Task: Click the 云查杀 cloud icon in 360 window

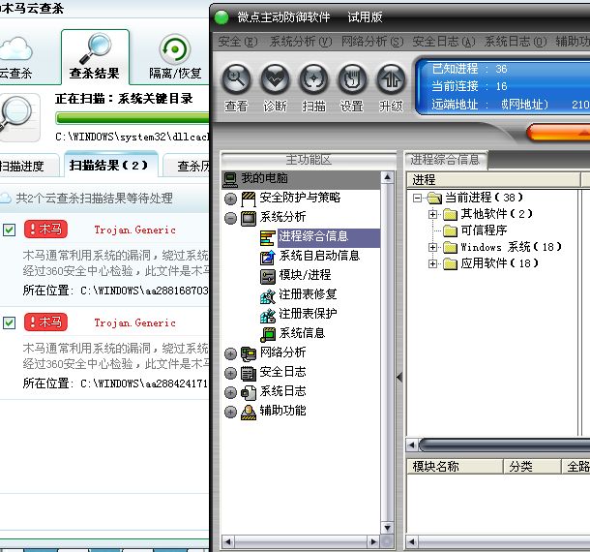Action: (15, 48)
